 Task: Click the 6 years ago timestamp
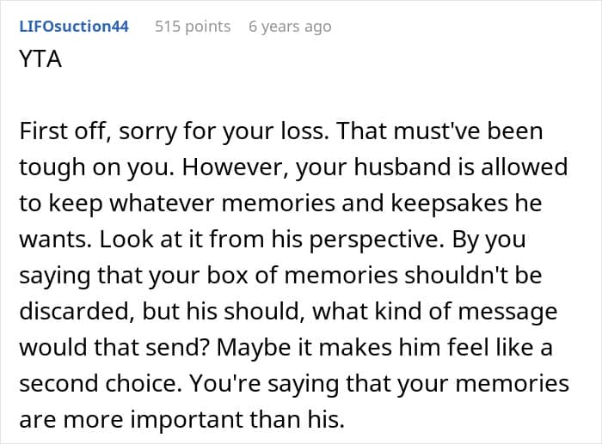pyautogui.click(x=289, y=27)
